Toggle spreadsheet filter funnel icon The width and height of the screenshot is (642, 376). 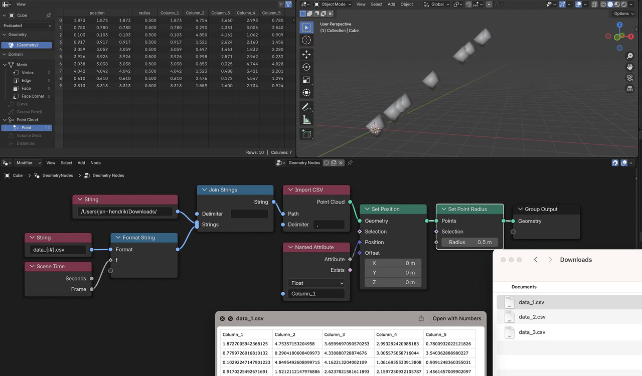(288, 4)
